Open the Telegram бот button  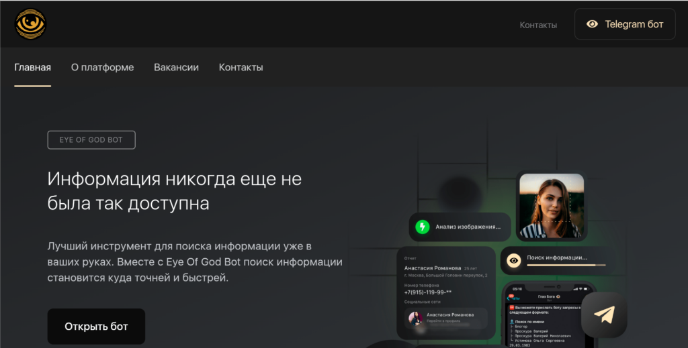point(625,24)
